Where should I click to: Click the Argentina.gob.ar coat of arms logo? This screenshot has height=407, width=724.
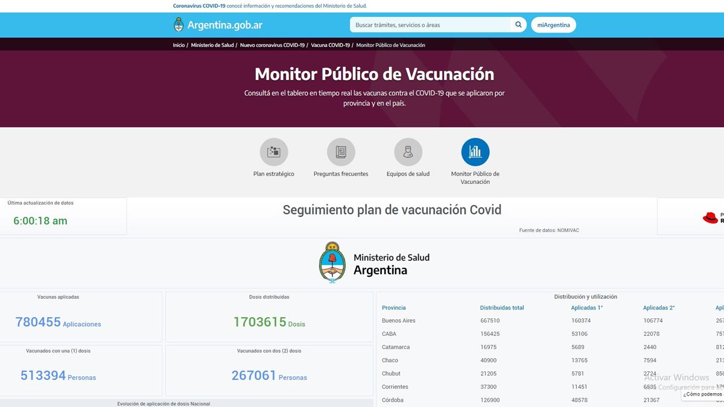pos(178,25)
